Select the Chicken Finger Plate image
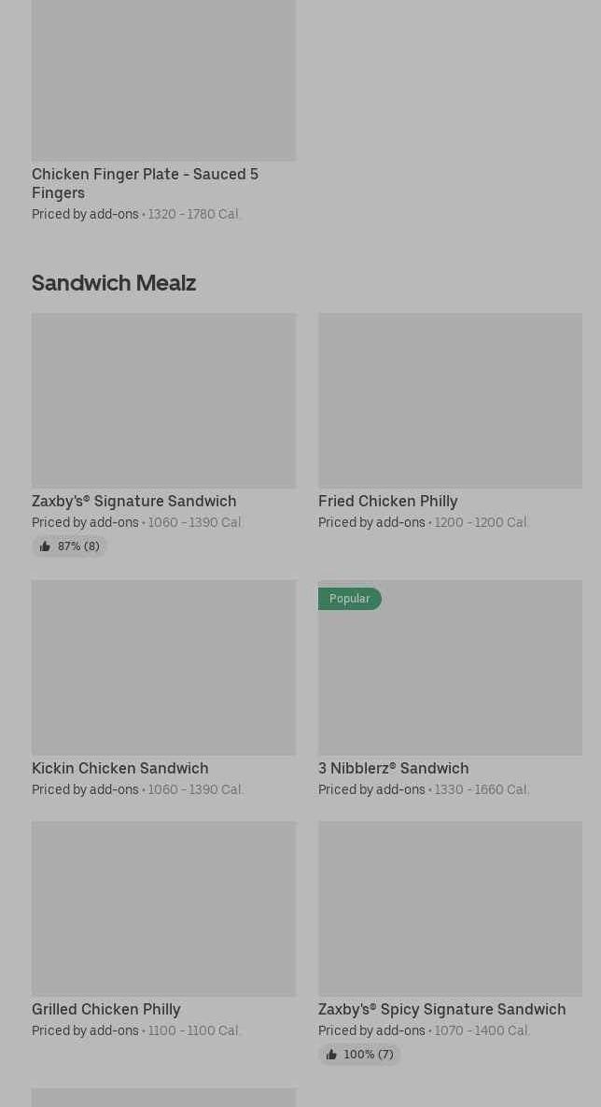This screenshot has height=1107, width=601. 163,79
